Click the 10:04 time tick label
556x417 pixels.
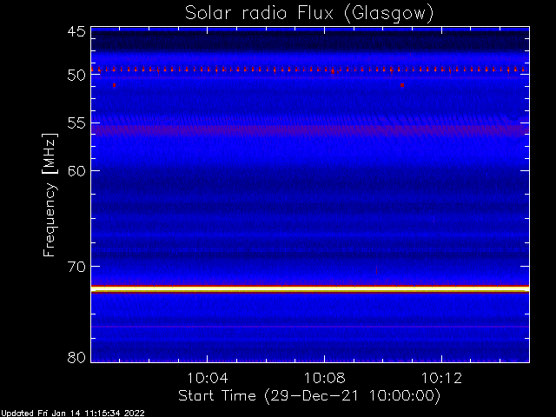coord(208,378)
